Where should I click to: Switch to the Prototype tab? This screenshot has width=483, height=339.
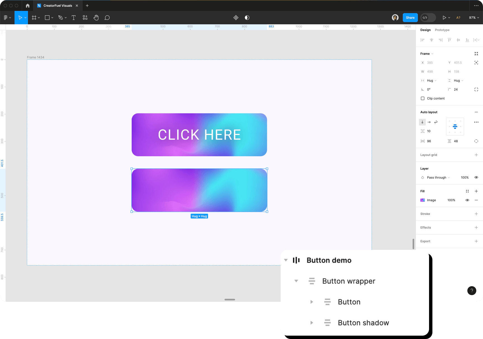coord(442,30)
